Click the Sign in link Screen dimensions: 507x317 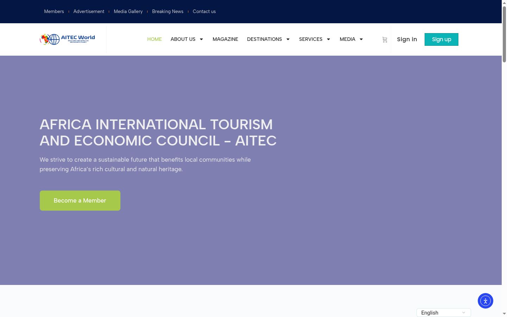click(x=407, y=39)
